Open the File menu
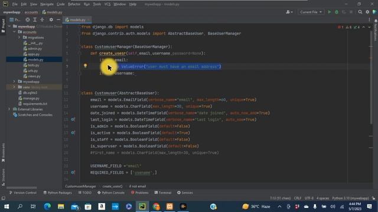 15,4
